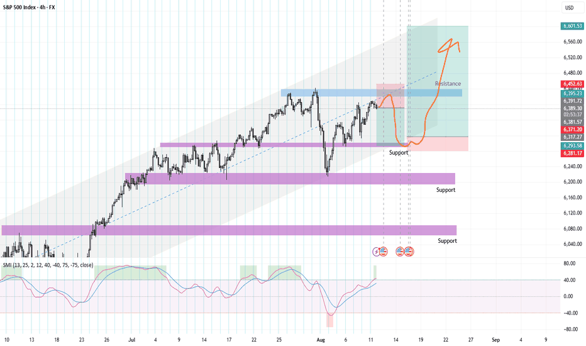Click the 27 date label on the time axis
Screen dimensions: 586x346
pyautogui.click(x=471, y=340)
